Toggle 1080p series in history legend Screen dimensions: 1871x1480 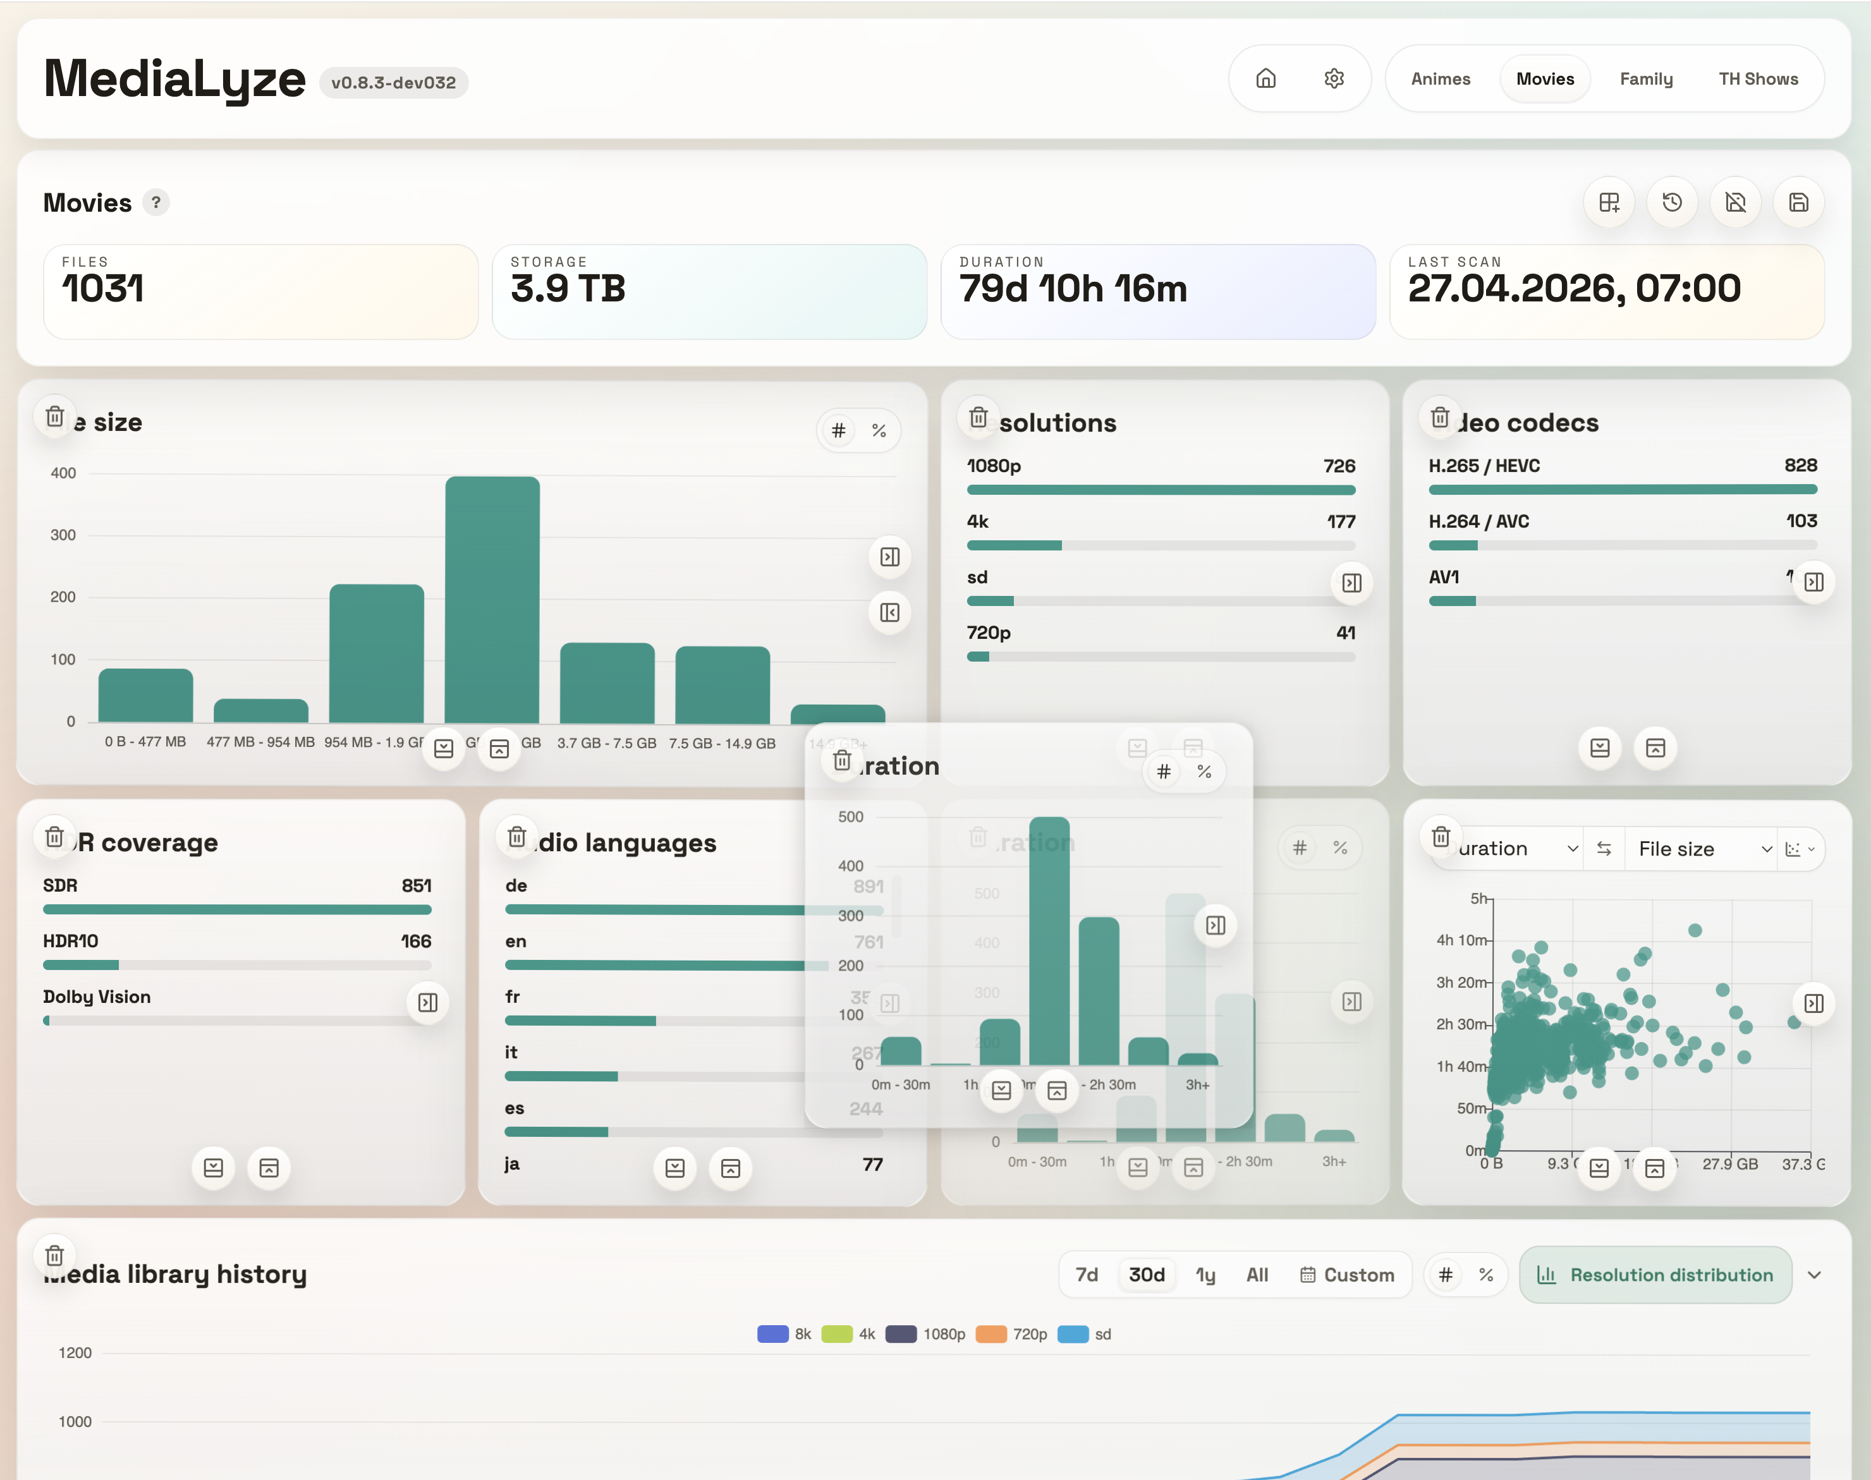pyautogui.click(x=925, y=1335)
